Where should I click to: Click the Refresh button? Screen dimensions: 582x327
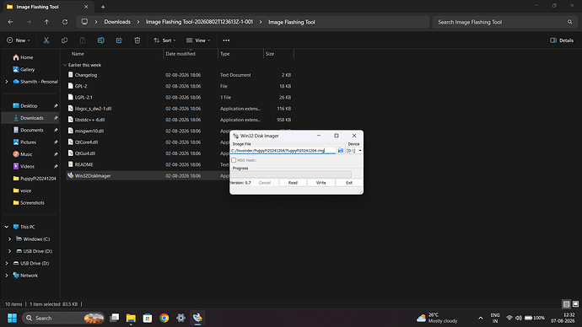(65, 22)
